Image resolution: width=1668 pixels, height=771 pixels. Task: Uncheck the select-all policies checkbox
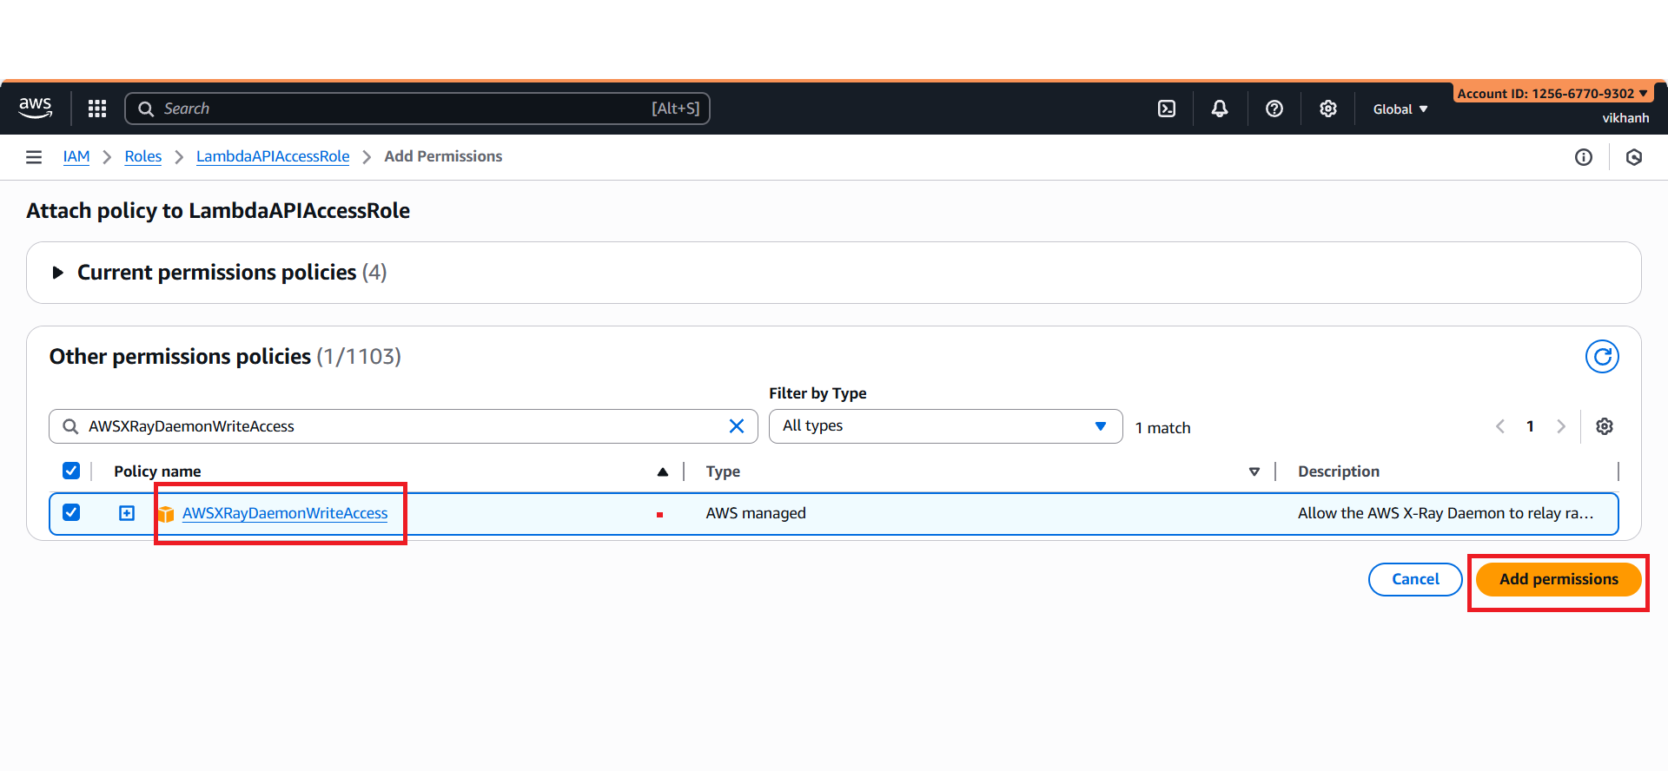(x=71, y=471)
